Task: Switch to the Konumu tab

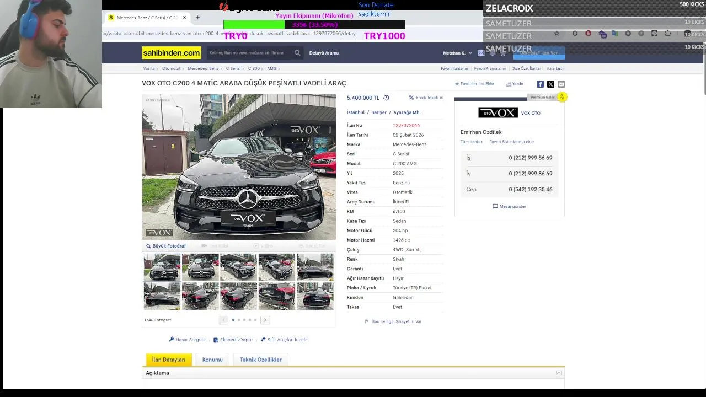Action: 212,360
